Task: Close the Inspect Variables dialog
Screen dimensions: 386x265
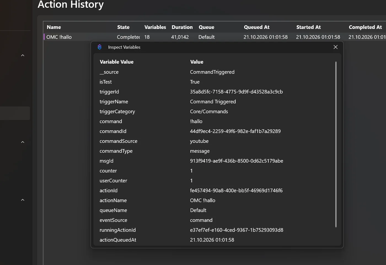Action: point(336,47)
